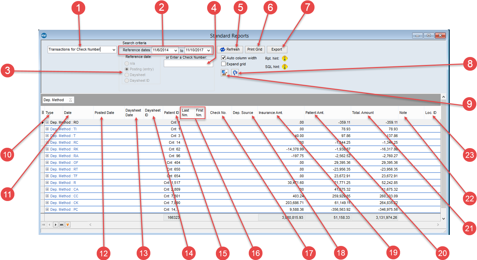Expand the Dep. Method : CK group

47,203
